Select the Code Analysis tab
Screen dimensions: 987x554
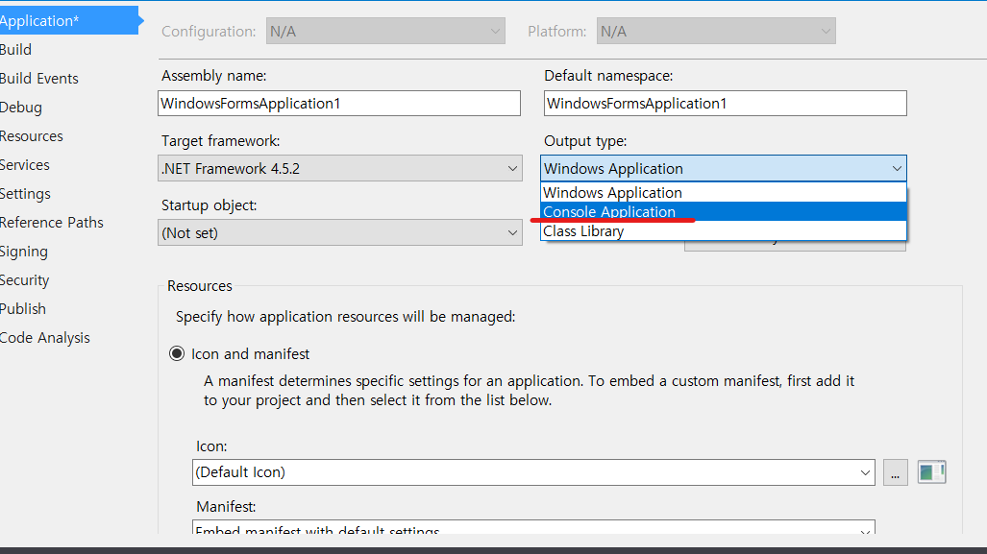click(45, 338)
